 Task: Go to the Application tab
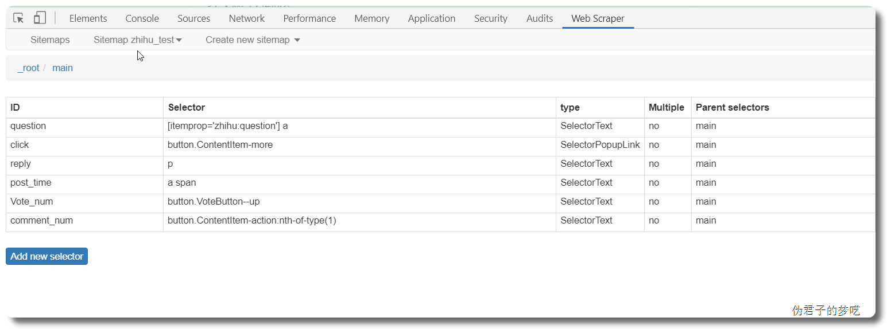point(431,18)
